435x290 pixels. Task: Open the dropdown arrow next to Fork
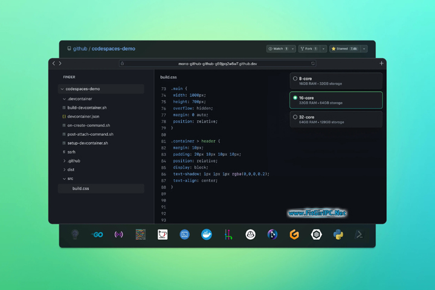click(323, 49)
